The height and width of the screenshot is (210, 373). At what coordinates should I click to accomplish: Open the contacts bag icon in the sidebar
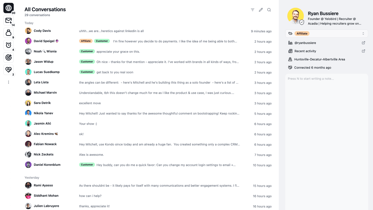pyautogui.click(x=8, y=33)
